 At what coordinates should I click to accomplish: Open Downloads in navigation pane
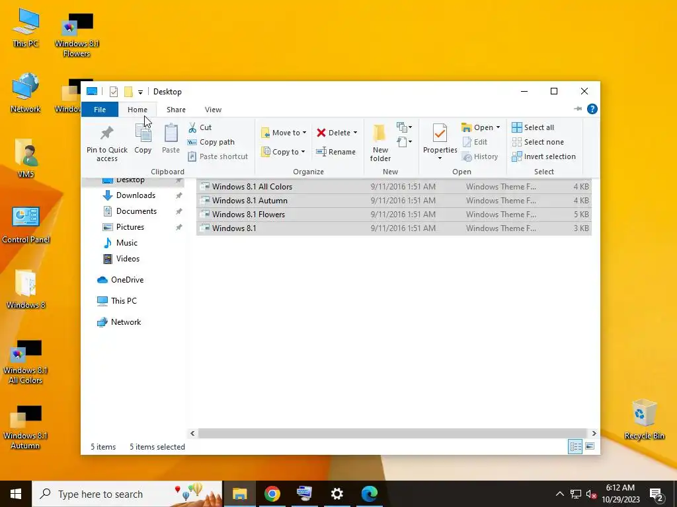135,195
